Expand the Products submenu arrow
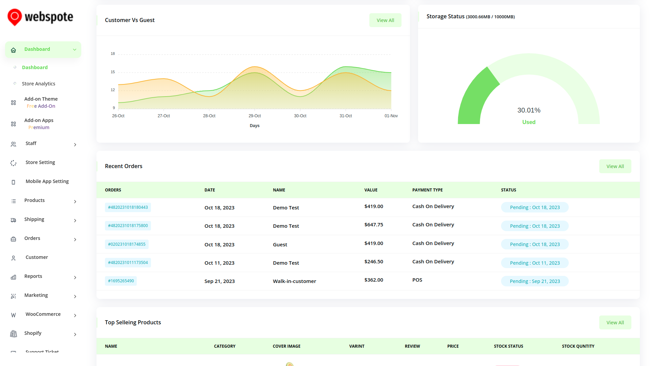Image resolution: width=650 pixels, height=366 pixels. click(75, 202)
